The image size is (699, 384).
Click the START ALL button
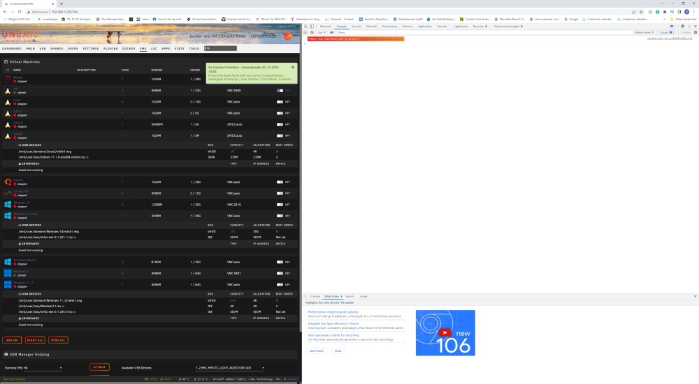35,340
